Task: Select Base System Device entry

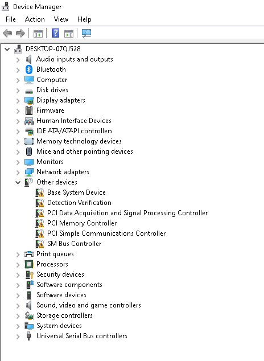Action: coord(76,192)
